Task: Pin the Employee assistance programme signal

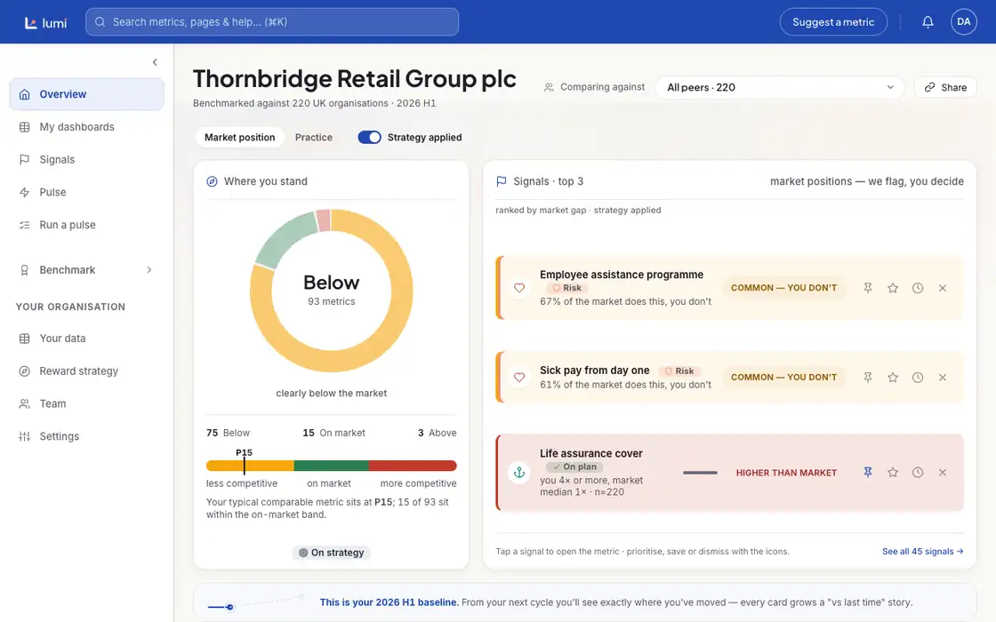Action: [868, 288]
